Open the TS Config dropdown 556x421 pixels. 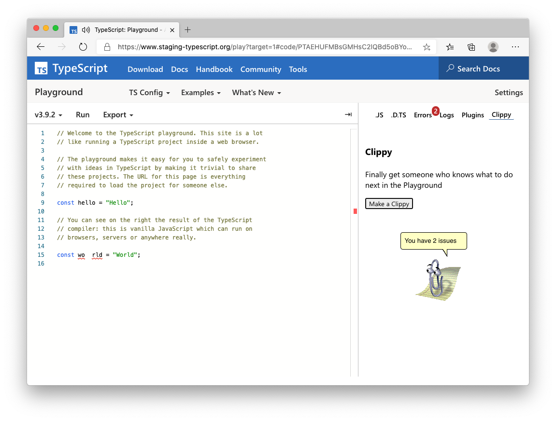(x=149, y=93)
